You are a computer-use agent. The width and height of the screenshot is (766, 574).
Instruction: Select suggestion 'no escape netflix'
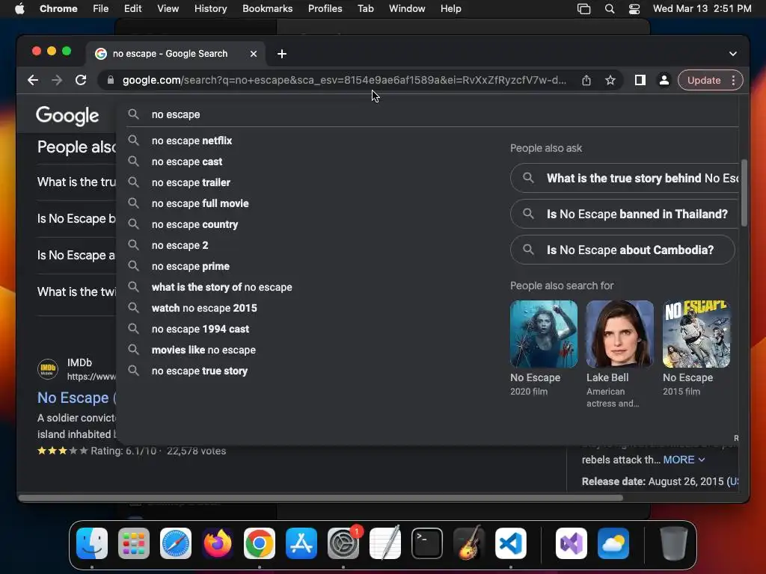[x=191, y=141]
